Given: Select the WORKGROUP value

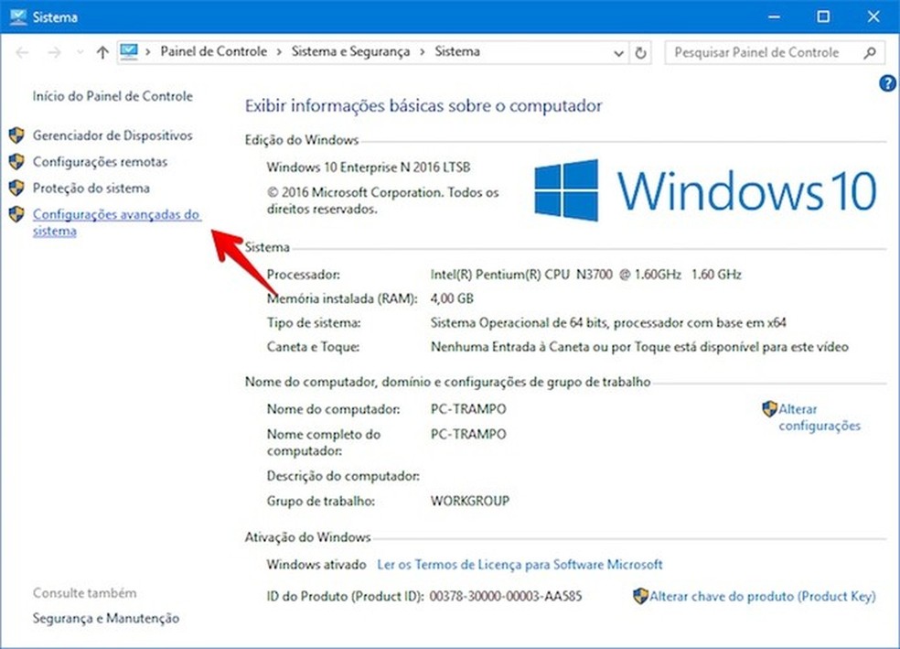Looking at the screenshot, I should [x=469, y=501].
